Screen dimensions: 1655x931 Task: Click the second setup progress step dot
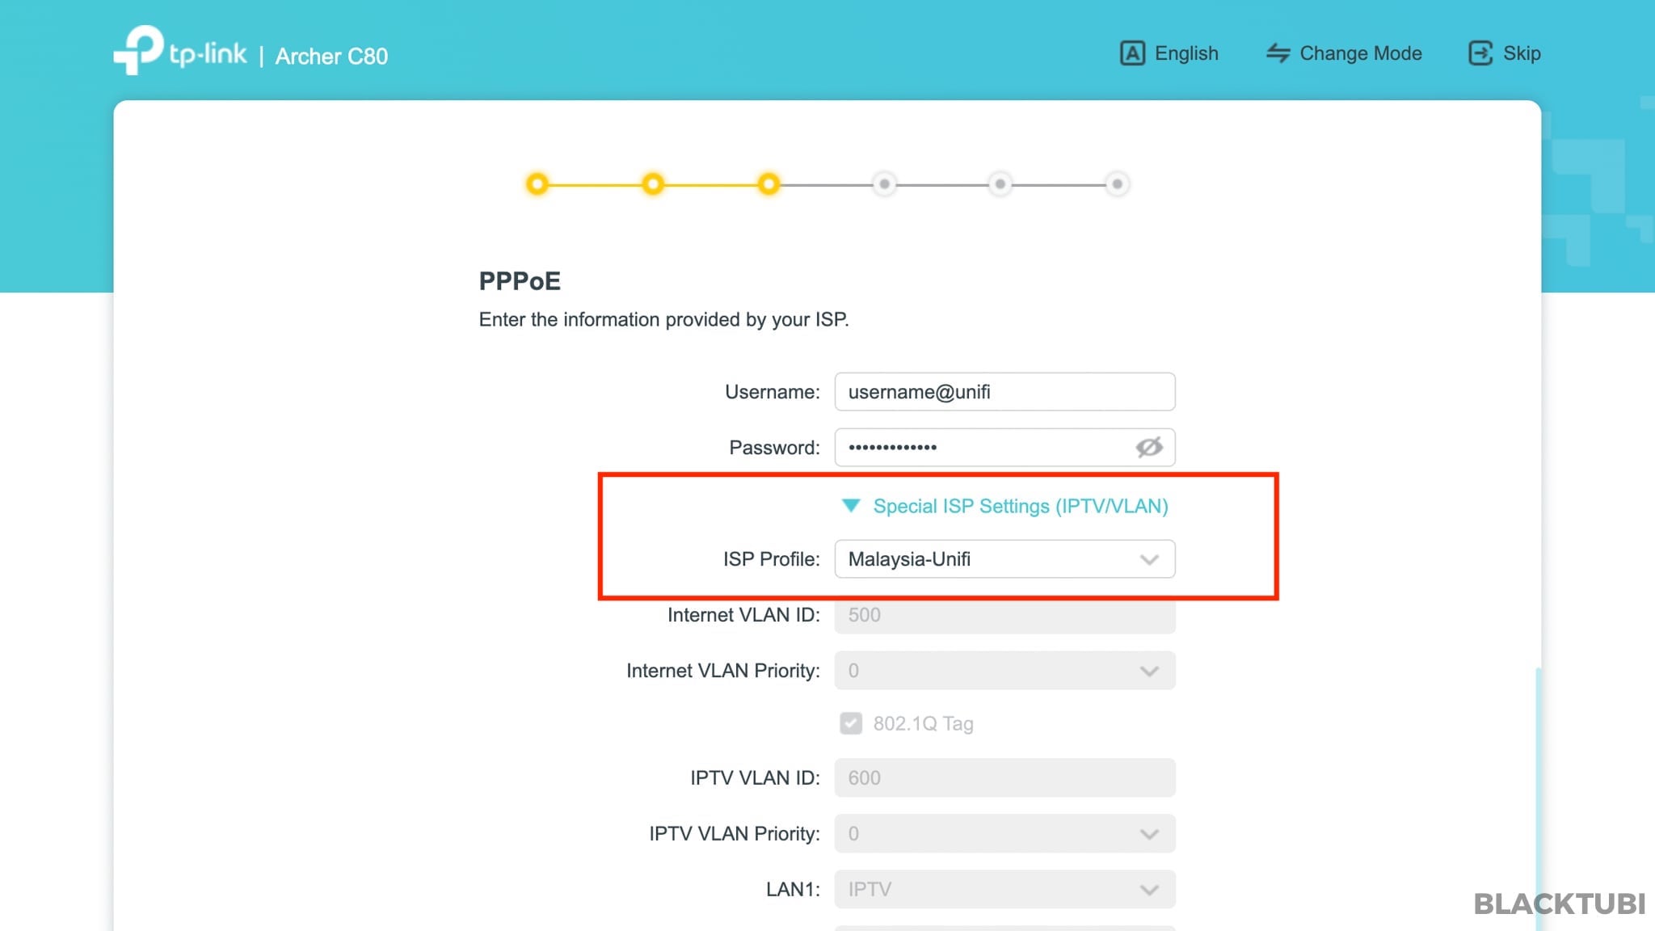(653, 184)
